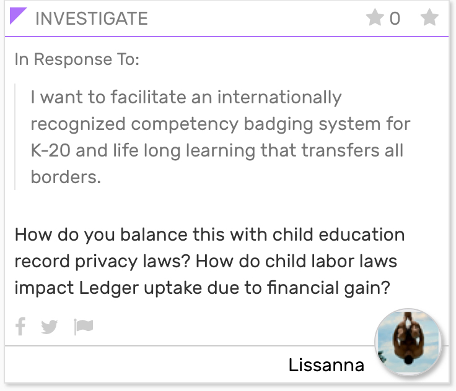The height and width of the screenshot is (391, 456).
Task: Select the INVESTIGATE card type label
Action: [92, 19]
